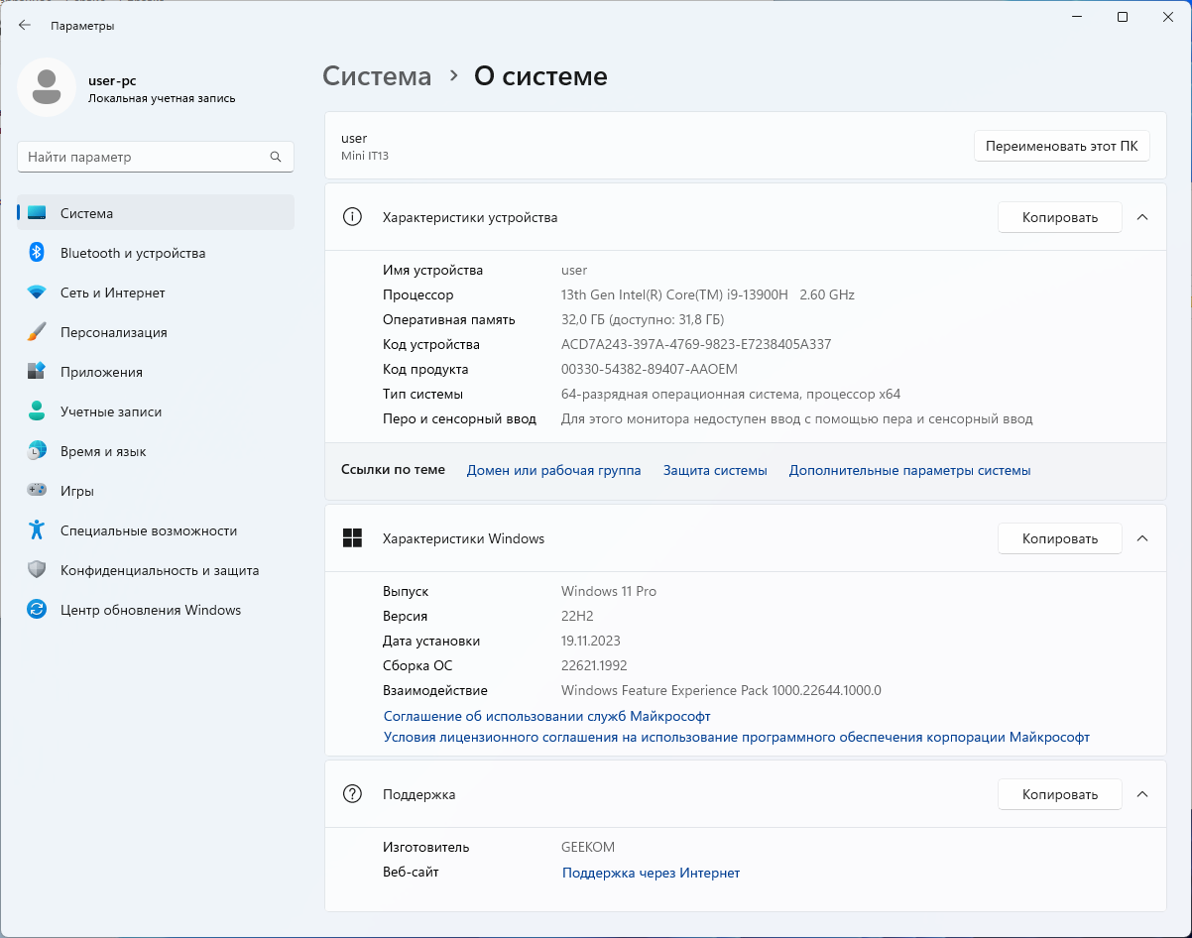Copy device specifications with Копировать

tap(1059, 217)
